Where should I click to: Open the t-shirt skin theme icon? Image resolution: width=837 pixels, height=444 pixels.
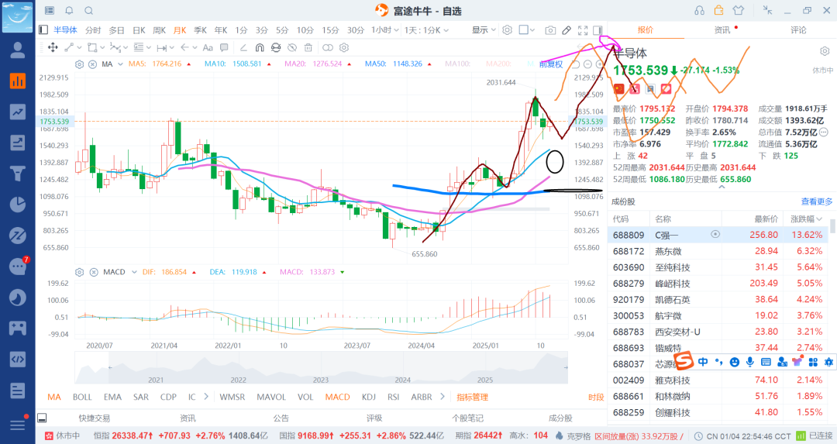[739, 11]
